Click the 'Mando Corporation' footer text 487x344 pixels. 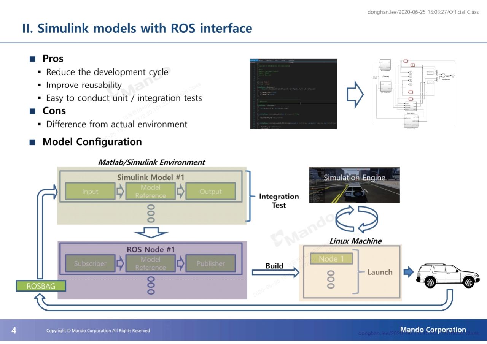tap(433, 330)
